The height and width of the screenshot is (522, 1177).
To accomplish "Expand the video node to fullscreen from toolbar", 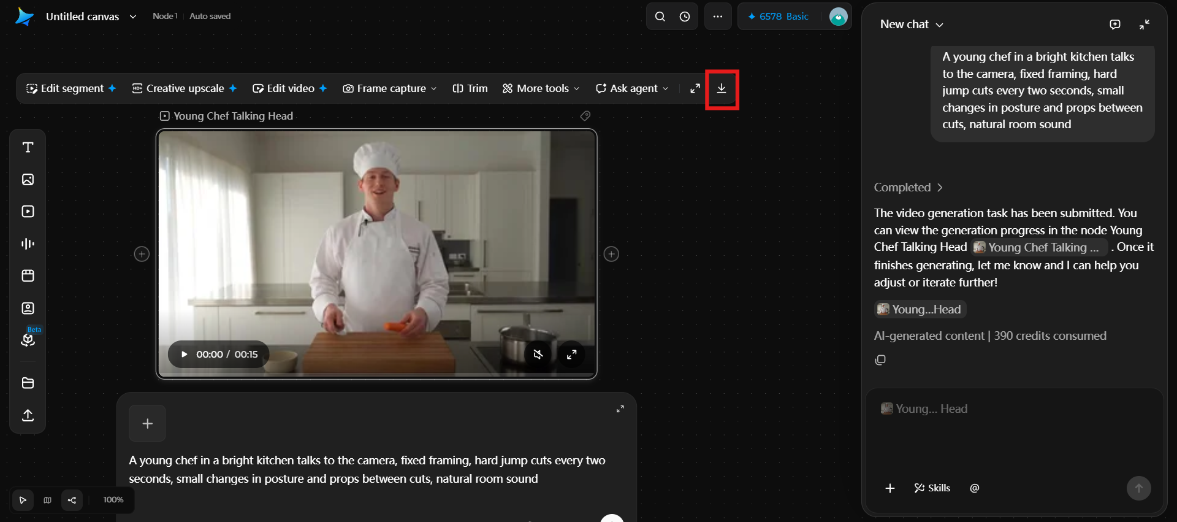I will pyautogui.click(x=695, y=88).
